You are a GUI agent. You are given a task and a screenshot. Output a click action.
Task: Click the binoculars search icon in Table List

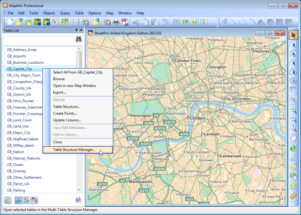(78, 39)
